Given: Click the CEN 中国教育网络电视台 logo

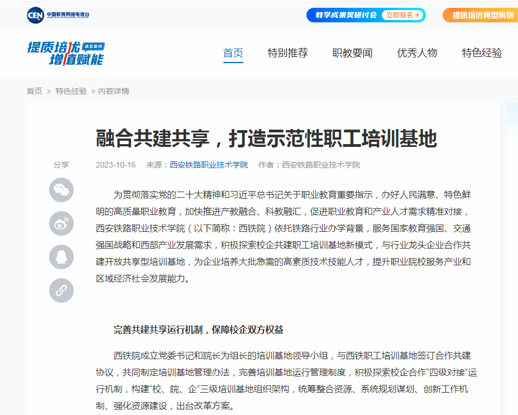Looking at the screenshot, I should (x=58, y=15).
